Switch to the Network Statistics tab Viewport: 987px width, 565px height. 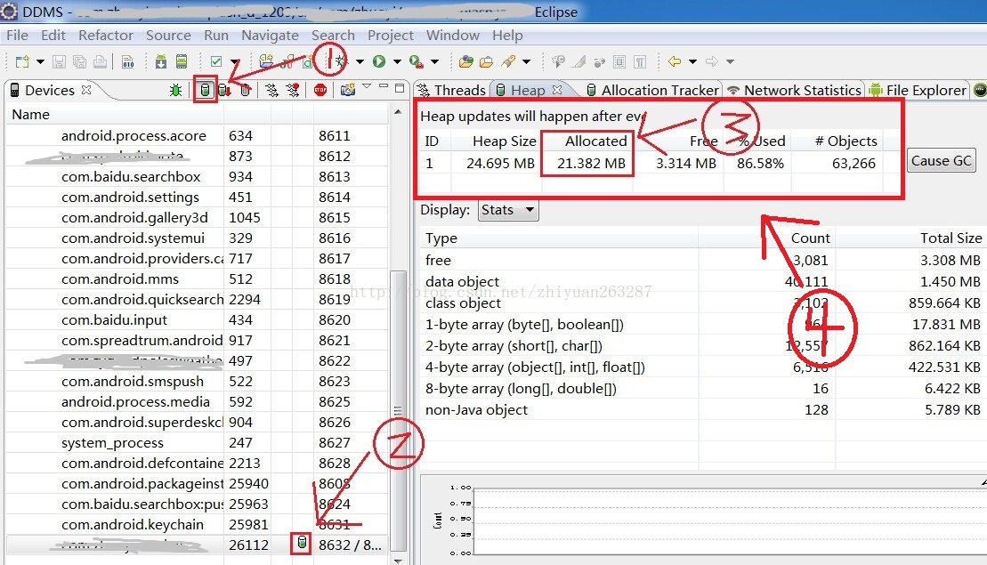[795, 90]
